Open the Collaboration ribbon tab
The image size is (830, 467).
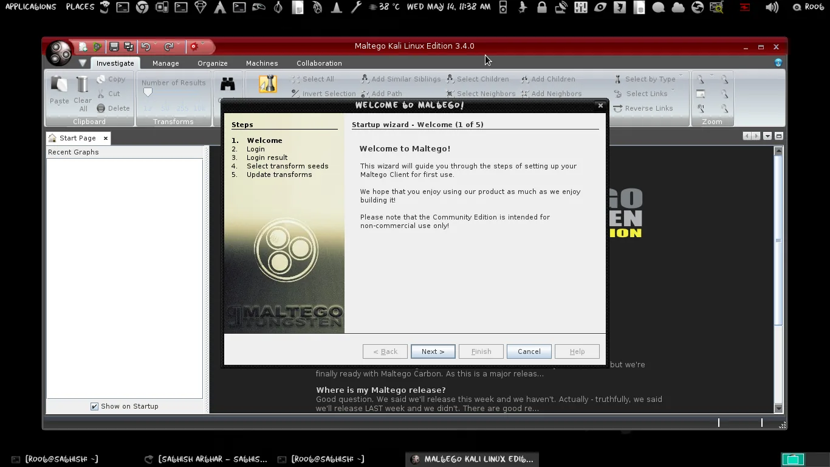pos(319,63)
